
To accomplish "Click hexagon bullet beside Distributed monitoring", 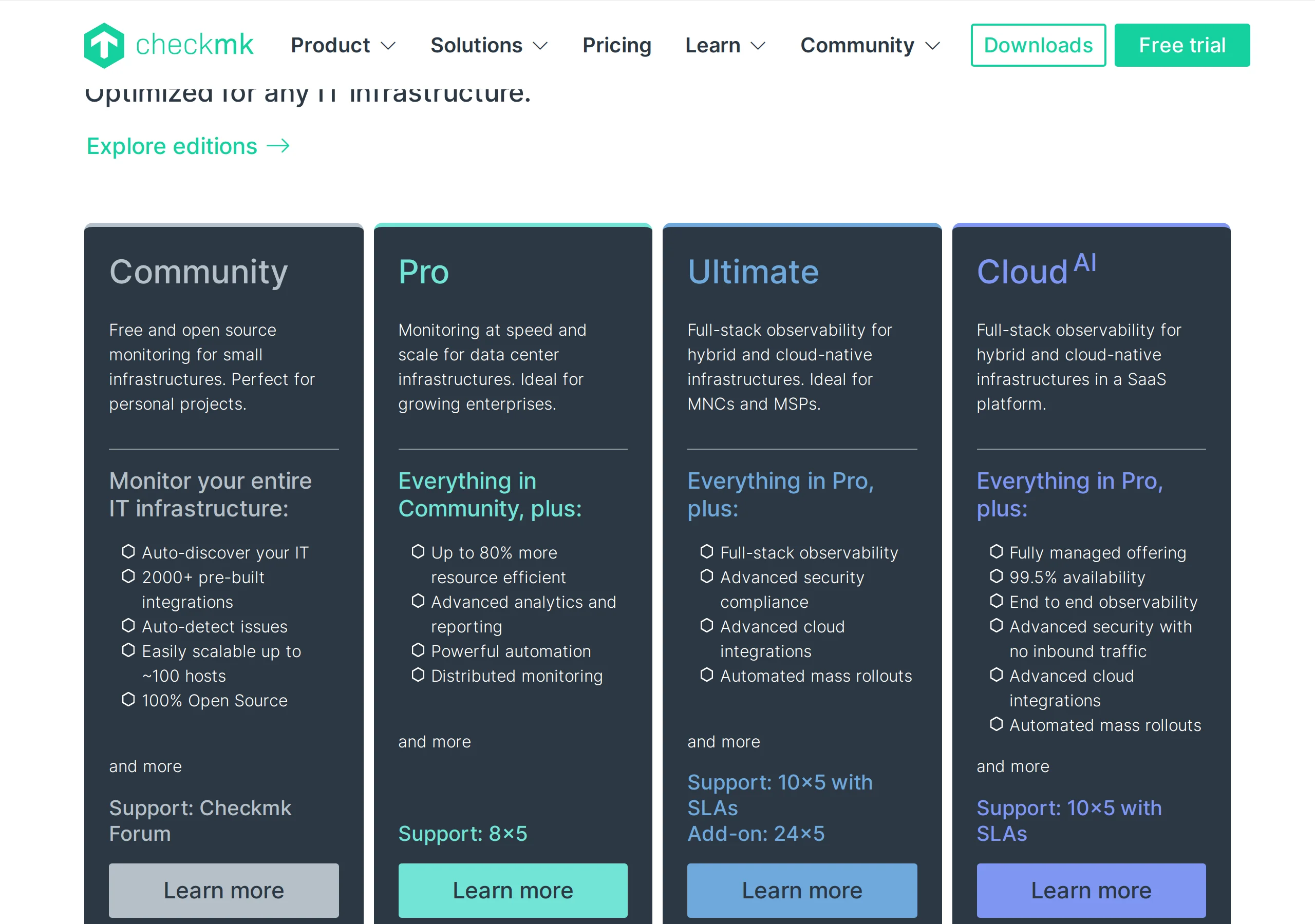I will (x=418, y=675).
